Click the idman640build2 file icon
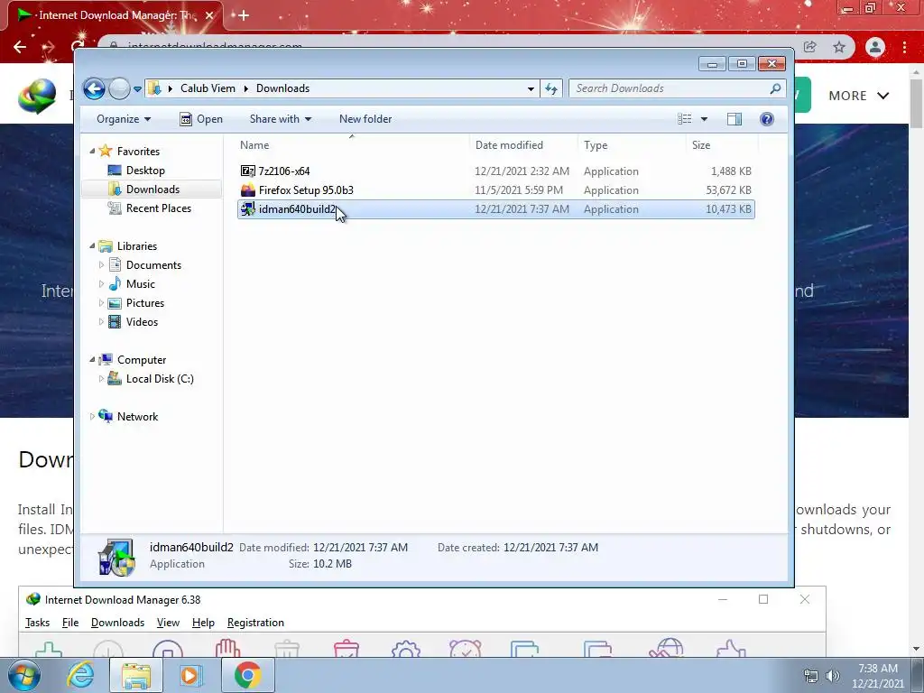The height and width of the screenshot is (693, 924). pyautogui.click(x=248, y=208)
